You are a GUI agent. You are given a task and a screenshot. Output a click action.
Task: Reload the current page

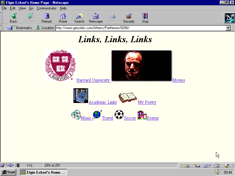[46, 18]
